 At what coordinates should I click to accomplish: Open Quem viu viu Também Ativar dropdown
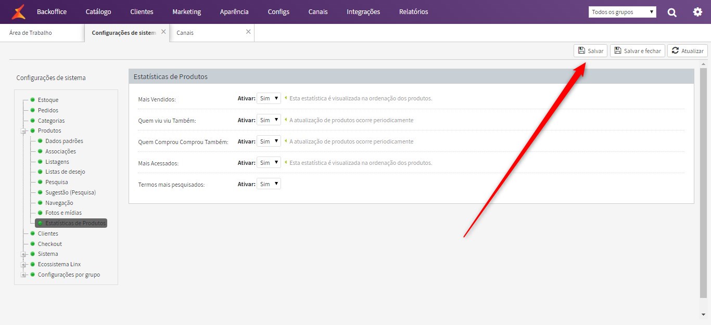coord(269,120)
